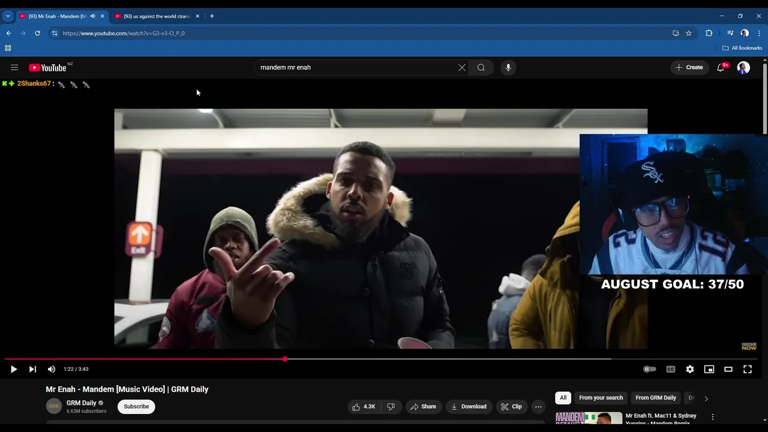Show more filter chips with right arrow

(x=706, y=398)
